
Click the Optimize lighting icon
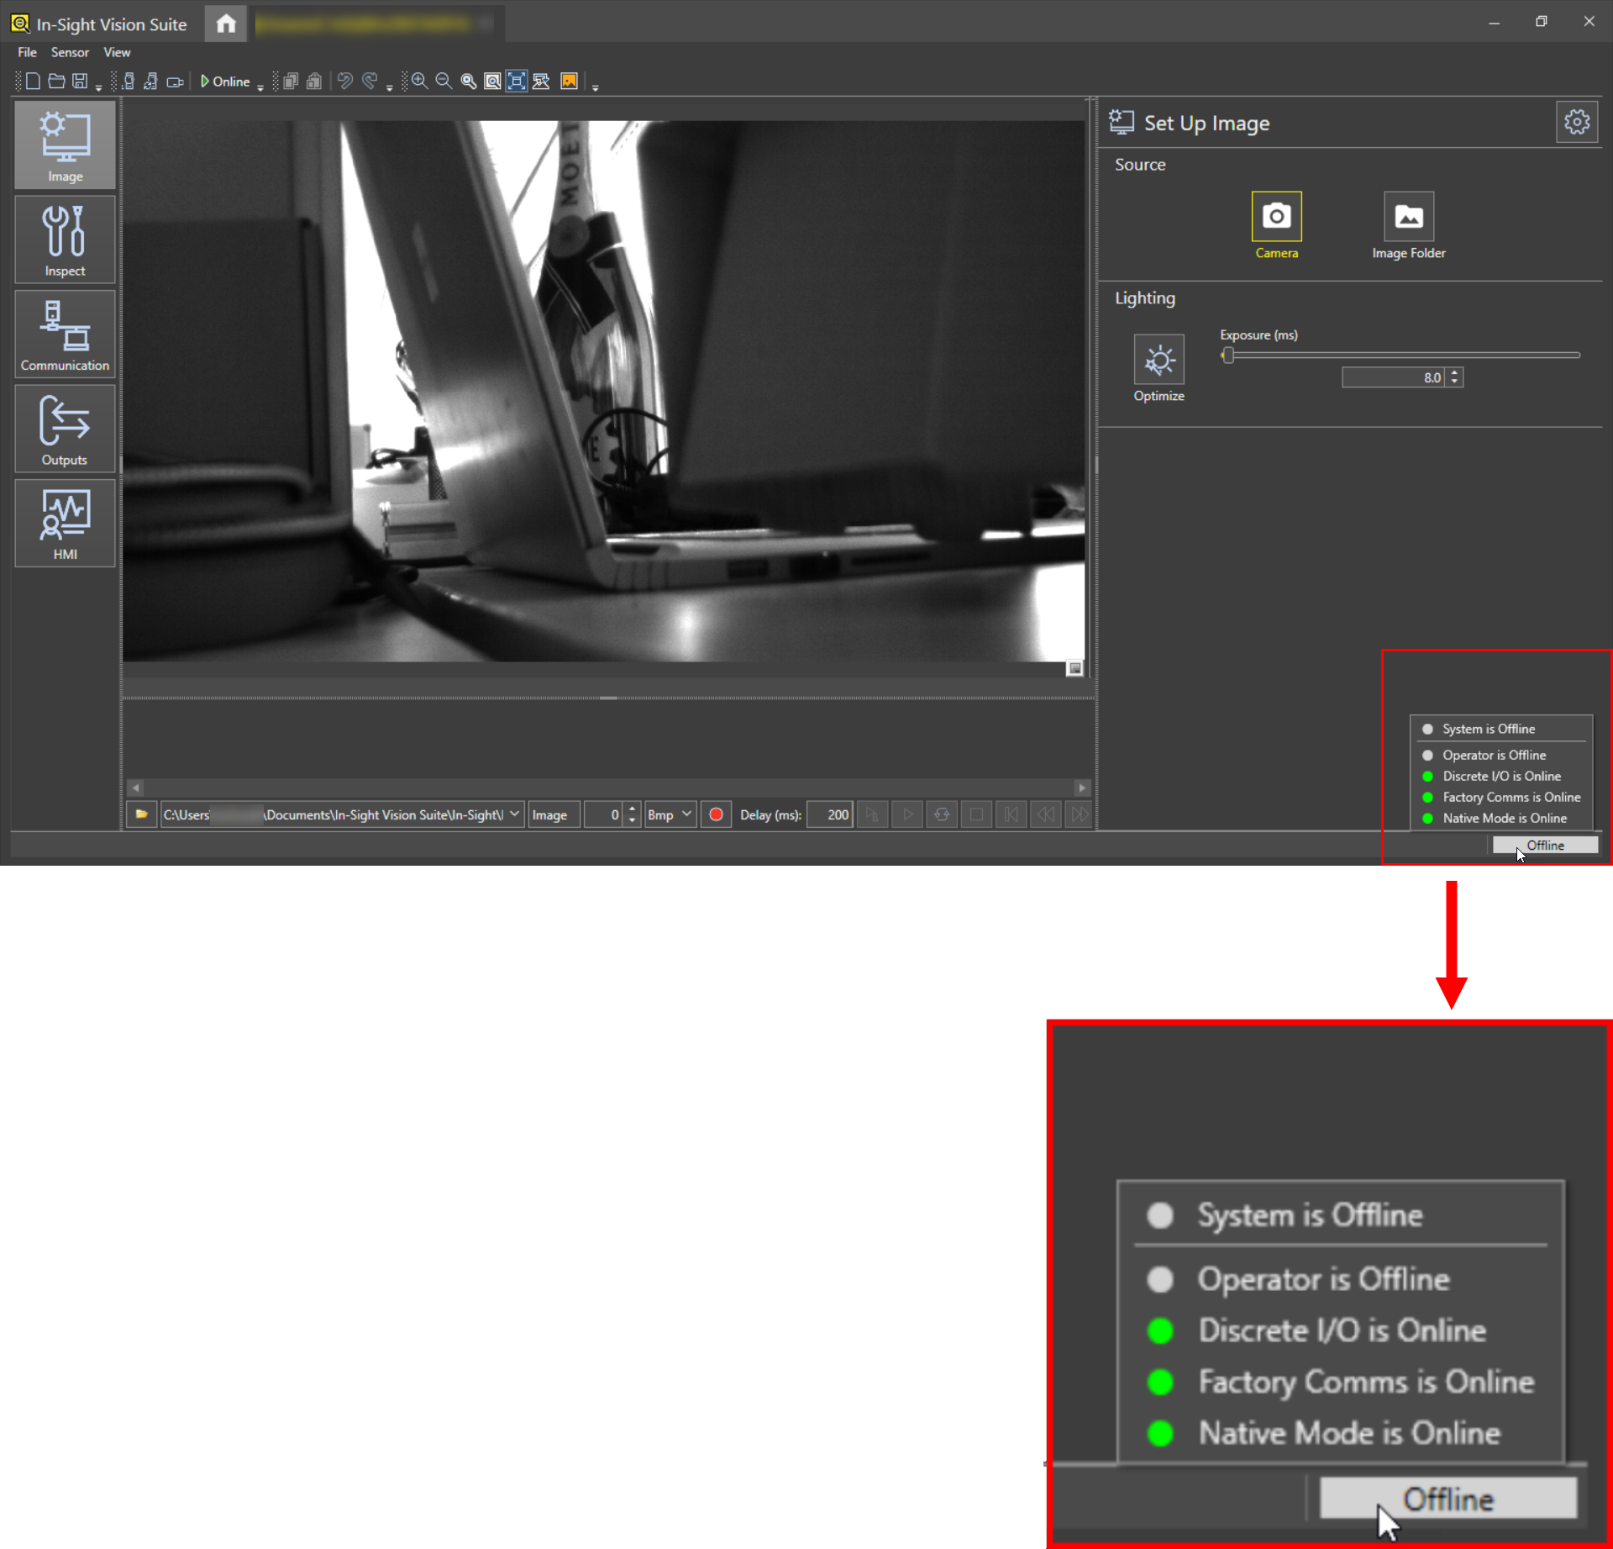[1159, 361]
